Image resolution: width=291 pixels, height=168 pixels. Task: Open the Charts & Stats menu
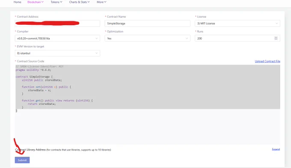[x=79, y=2]
